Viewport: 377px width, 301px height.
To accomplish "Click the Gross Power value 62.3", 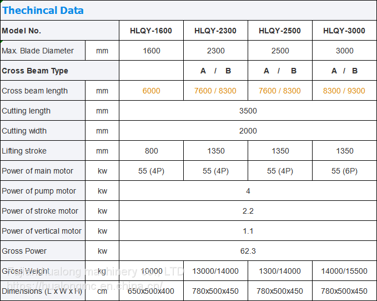I will click(248, 251).
